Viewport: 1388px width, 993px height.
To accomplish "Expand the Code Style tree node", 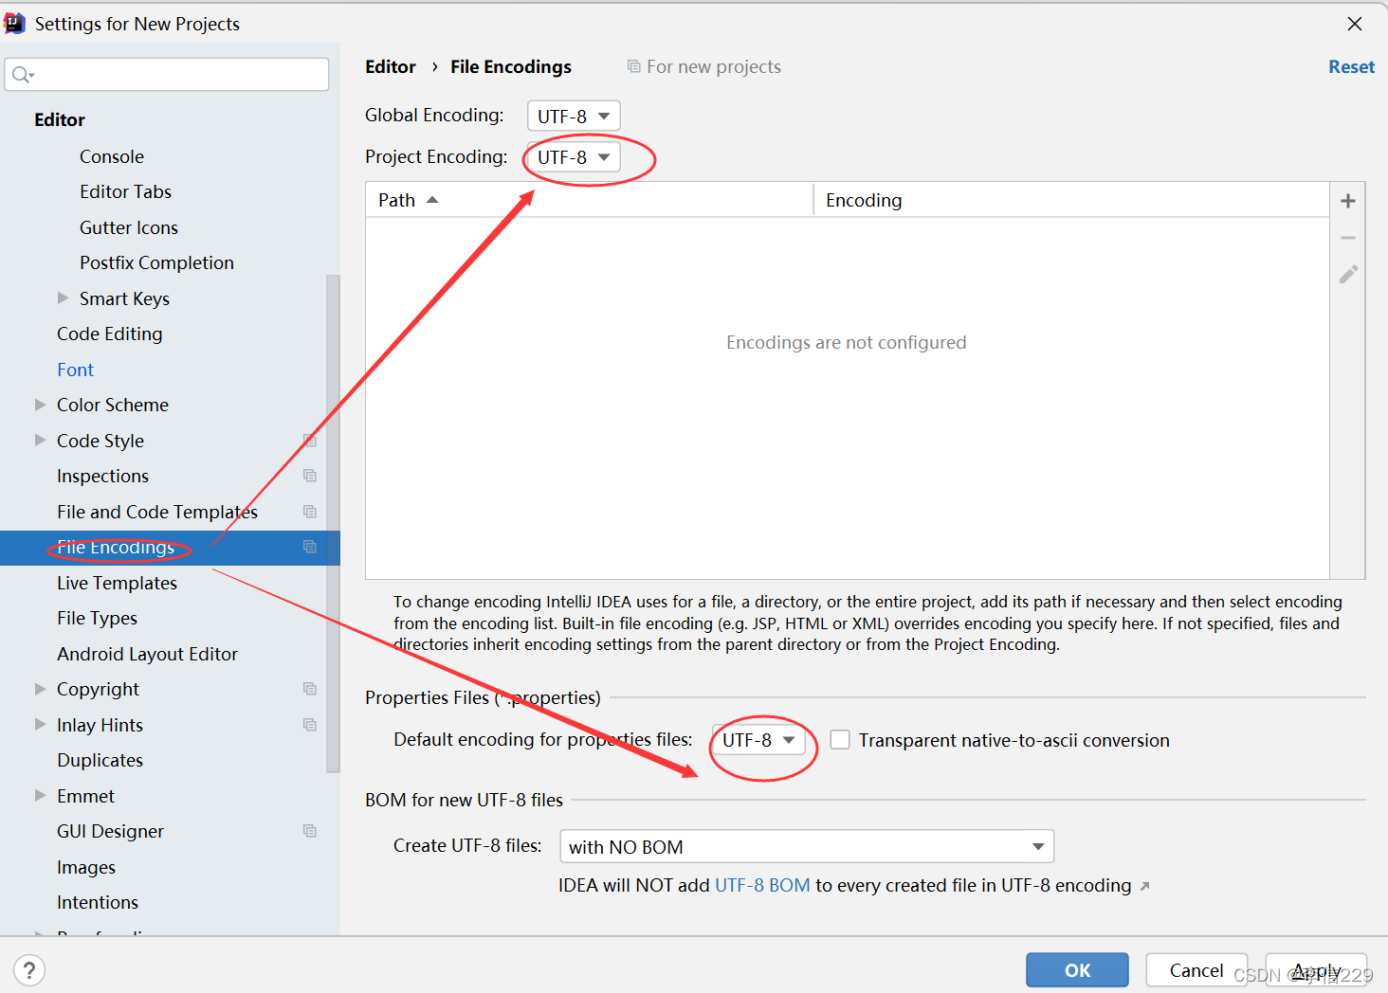I will 41,440.
